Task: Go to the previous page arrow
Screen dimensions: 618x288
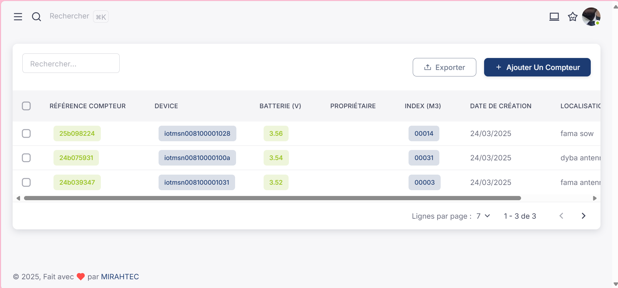Action: pyautogui.click(x=561, y=216)
